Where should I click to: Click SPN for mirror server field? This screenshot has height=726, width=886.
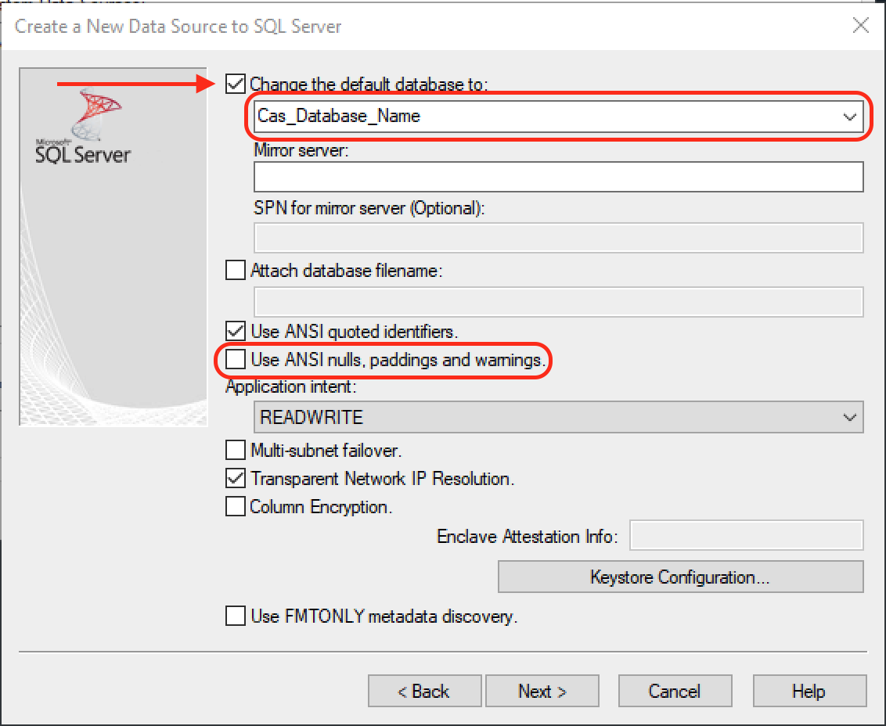tap(558, 238)
